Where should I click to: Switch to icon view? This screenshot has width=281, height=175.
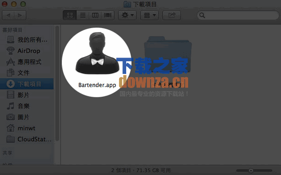[x=70, y=15]
